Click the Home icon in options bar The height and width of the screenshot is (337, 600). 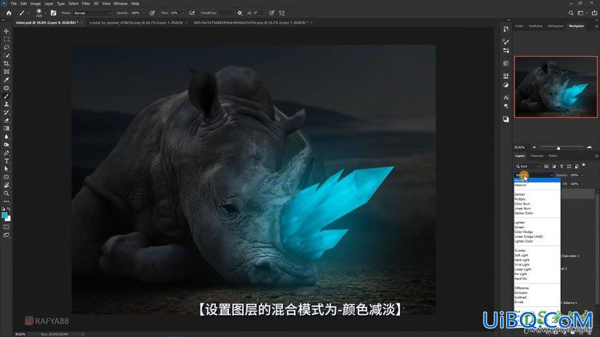pyautogui.click(x=9, y=13)
